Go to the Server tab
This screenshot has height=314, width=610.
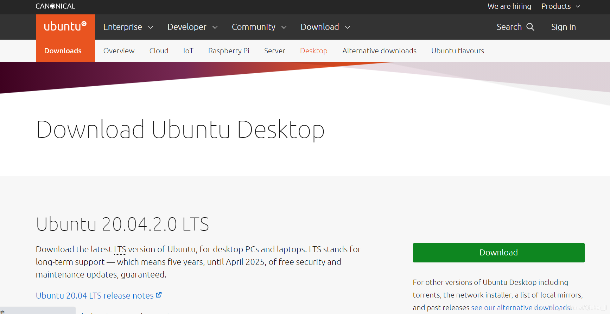(274, 51)
